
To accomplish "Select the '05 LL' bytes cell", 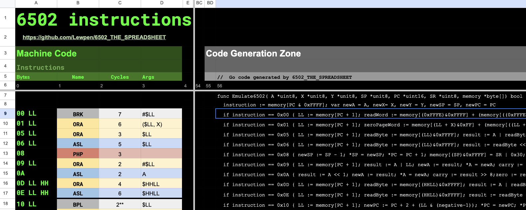I will (36, 133).
